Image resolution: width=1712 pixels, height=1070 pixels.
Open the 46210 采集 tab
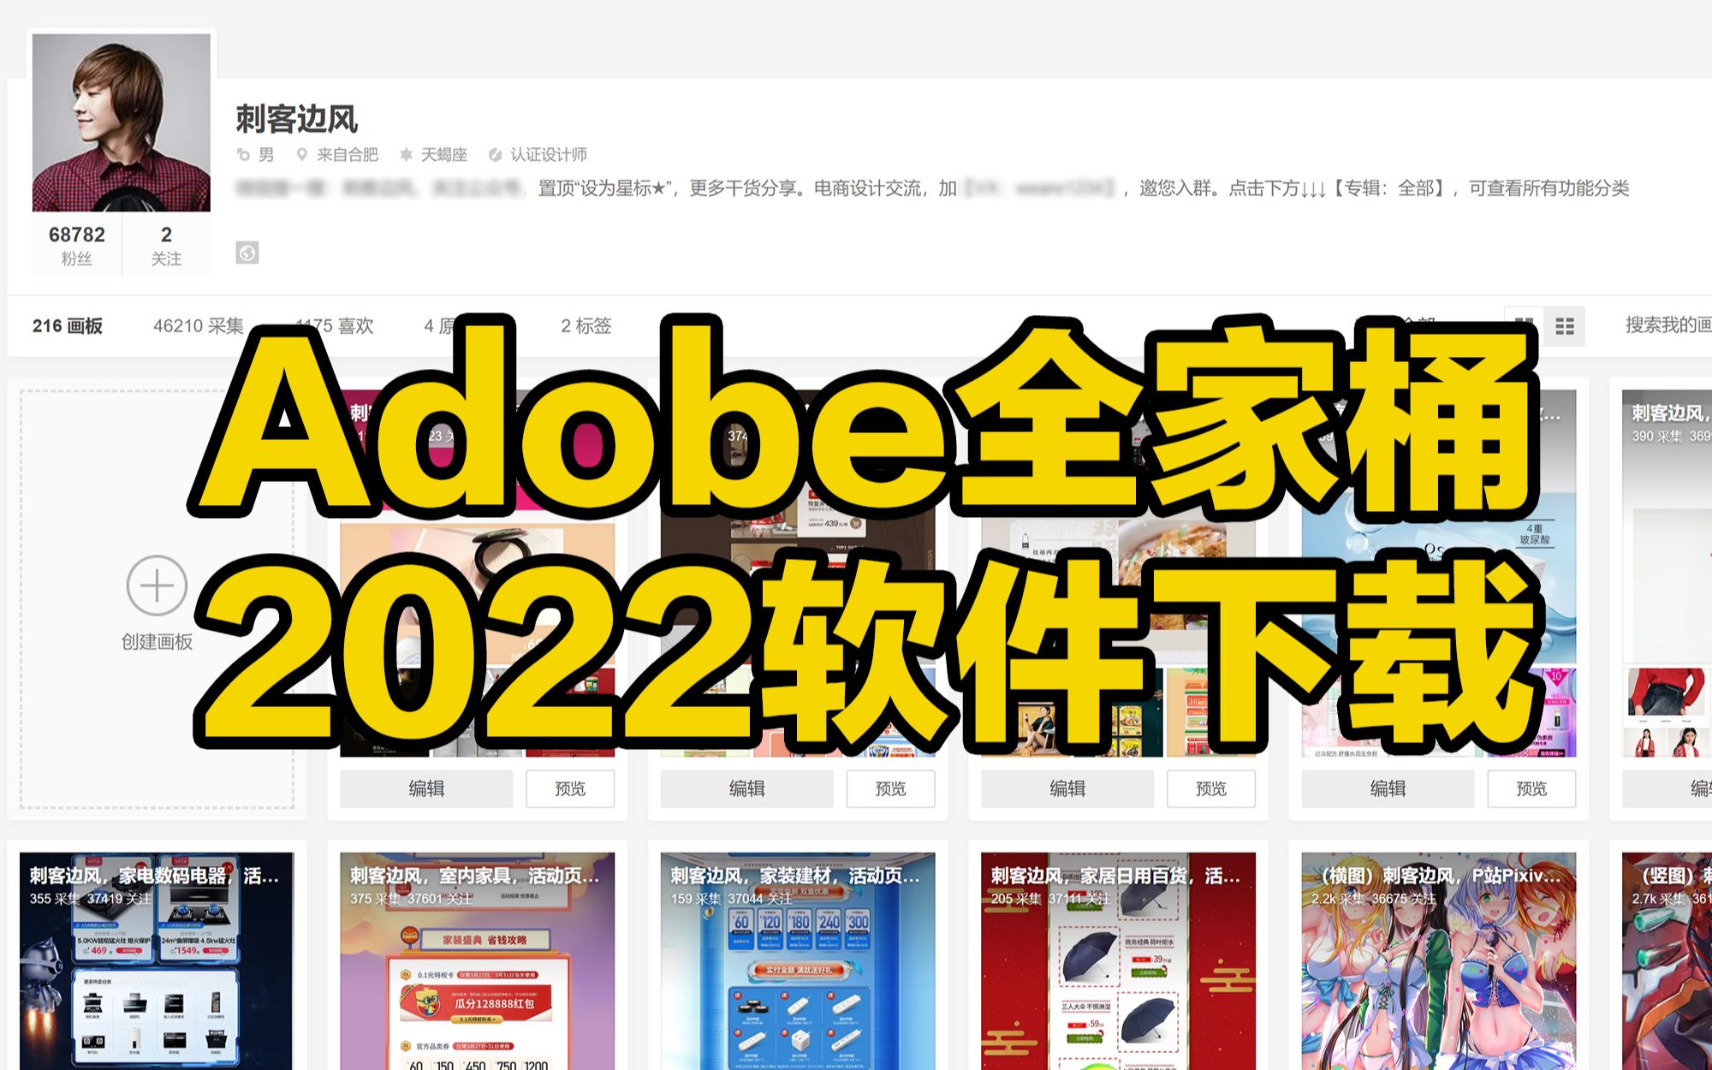199,326
